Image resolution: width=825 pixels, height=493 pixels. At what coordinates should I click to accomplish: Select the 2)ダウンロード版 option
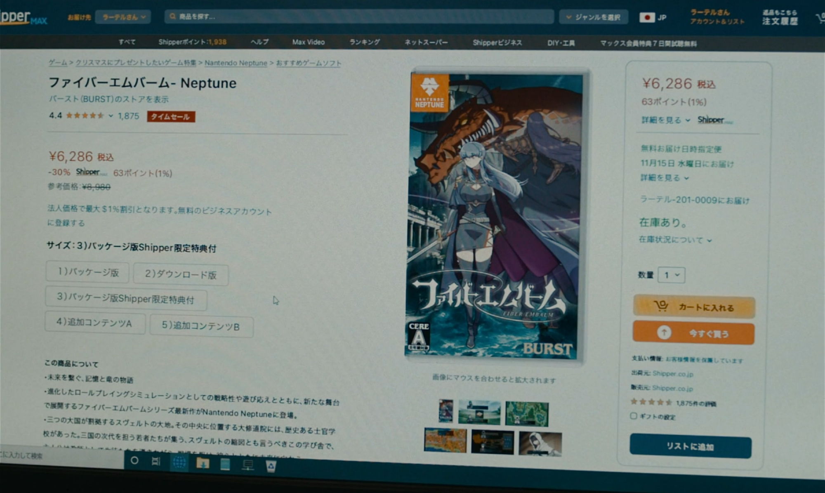(x=181, y=274)
